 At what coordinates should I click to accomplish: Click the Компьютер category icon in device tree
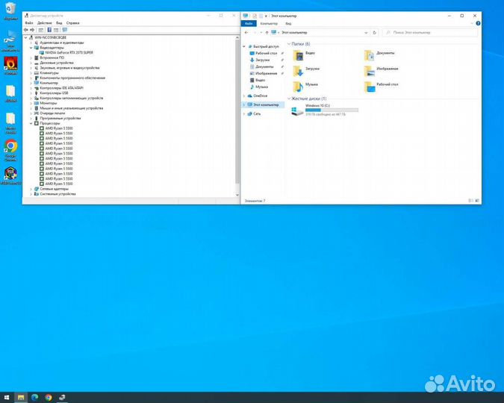click(37, 83)
